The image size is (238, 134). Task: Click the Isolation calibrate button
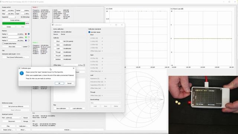[58, 59]
